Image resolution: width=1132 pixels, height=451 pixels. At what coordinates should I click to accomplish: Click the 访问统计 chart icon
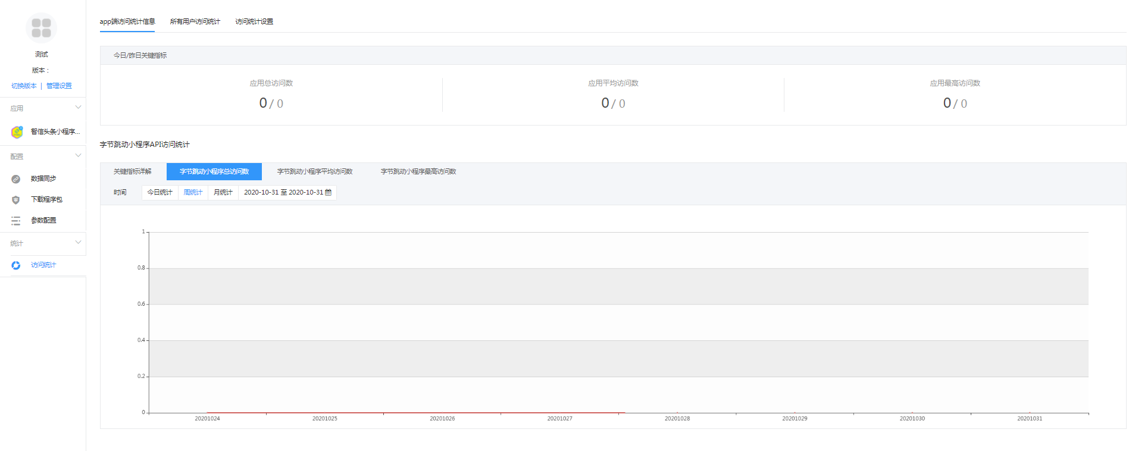coord(16,265)
